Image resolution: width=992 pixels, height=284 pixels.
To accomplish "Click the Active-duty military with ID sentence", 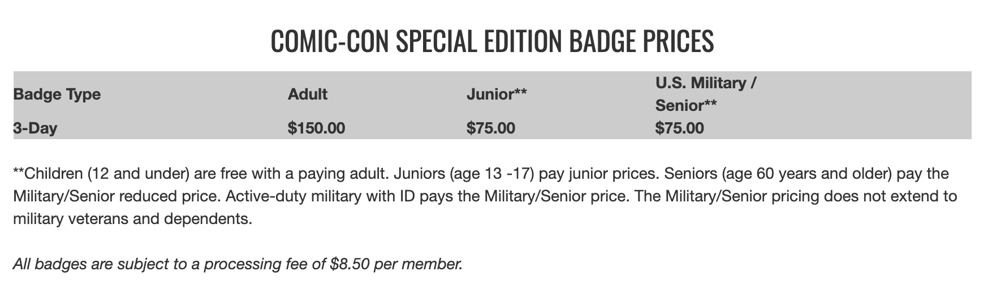I will tap(426, 196).
